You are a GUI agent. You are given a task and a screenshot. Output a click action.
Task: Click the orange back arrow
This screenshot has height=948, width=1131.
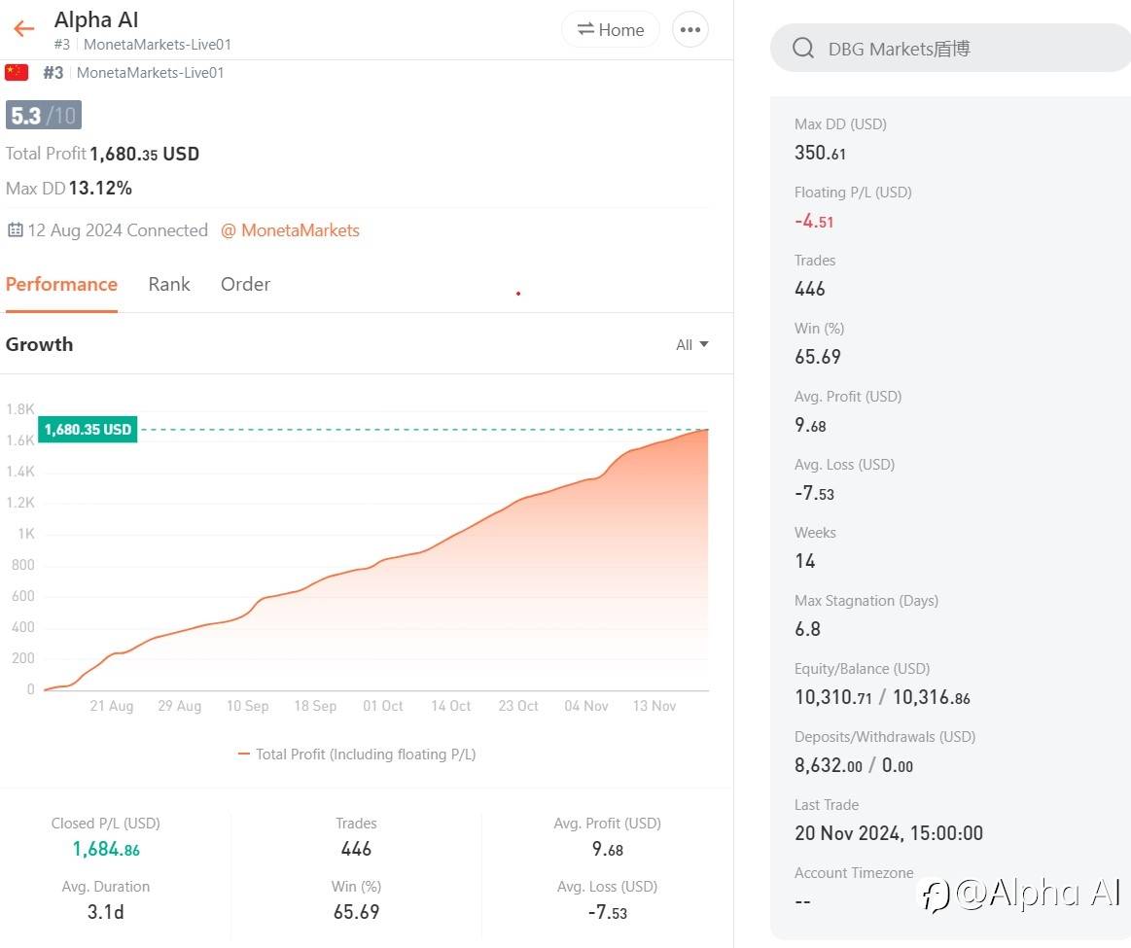point(24,29)
